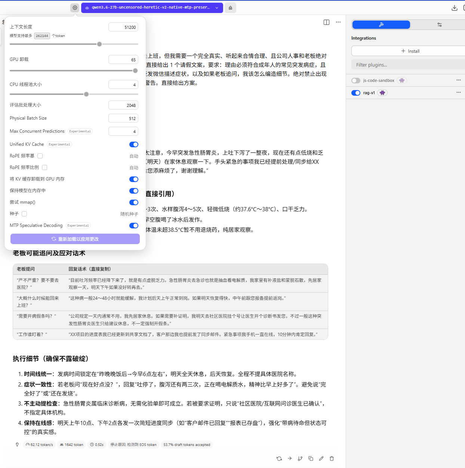Open the chat more options ellipsis
The image size is (465, 468).
click(338, 22)
